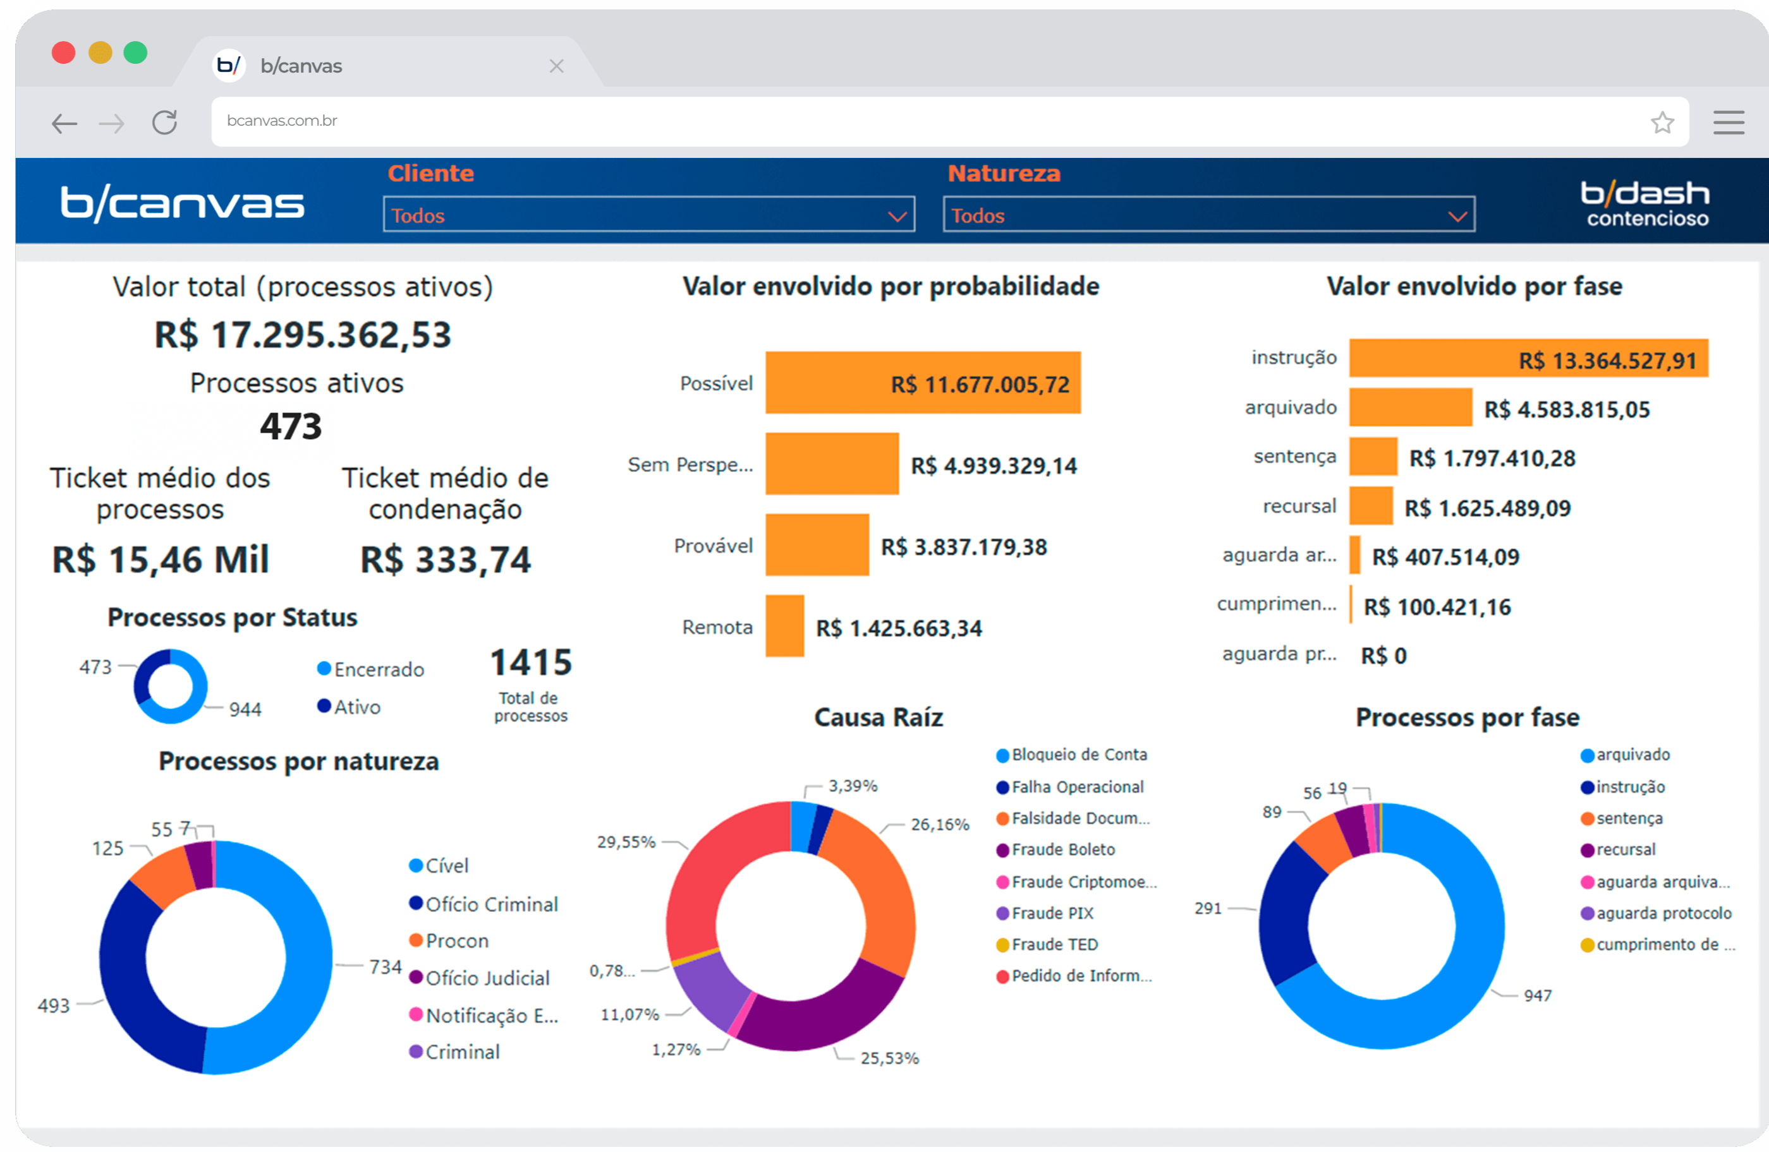Select Bloqueio de Conta legend item
This screenshot has width=1769, height=1152.
[x=1071, y=754]
